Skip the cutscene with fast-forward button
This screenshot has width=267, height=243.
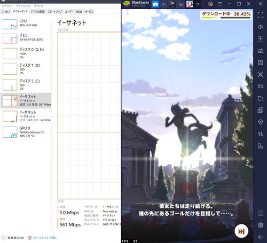click(x=241, y=231)
